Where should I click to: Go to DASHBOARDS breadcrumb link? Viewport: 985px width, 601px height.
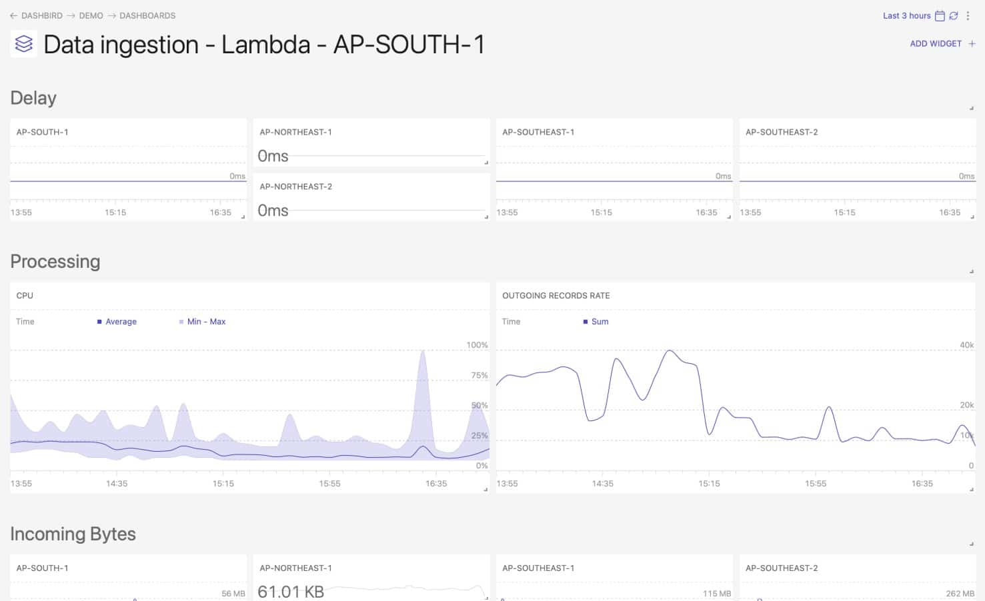pyautogui.click(x=147, y=15)
